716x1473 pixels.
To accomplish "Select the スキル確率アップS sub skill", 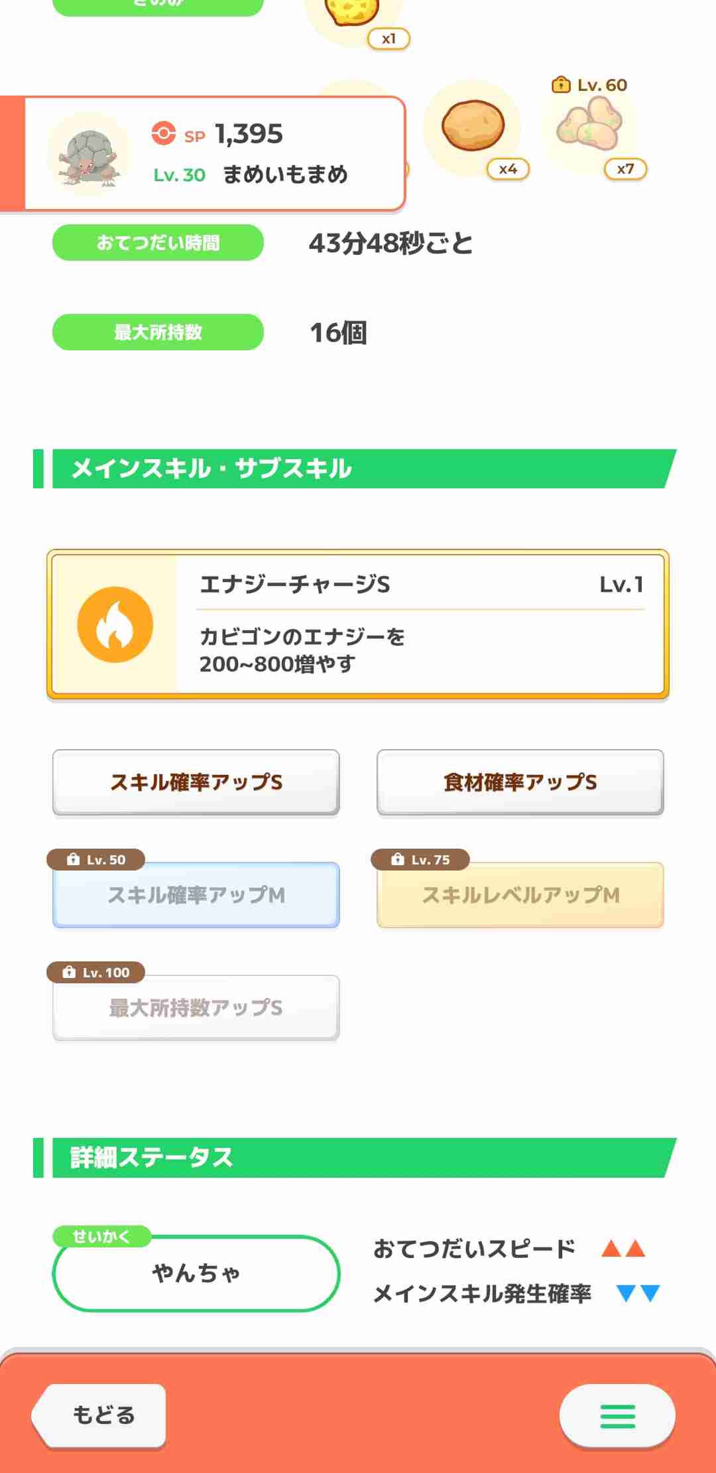I will click(x=196, y=782).
